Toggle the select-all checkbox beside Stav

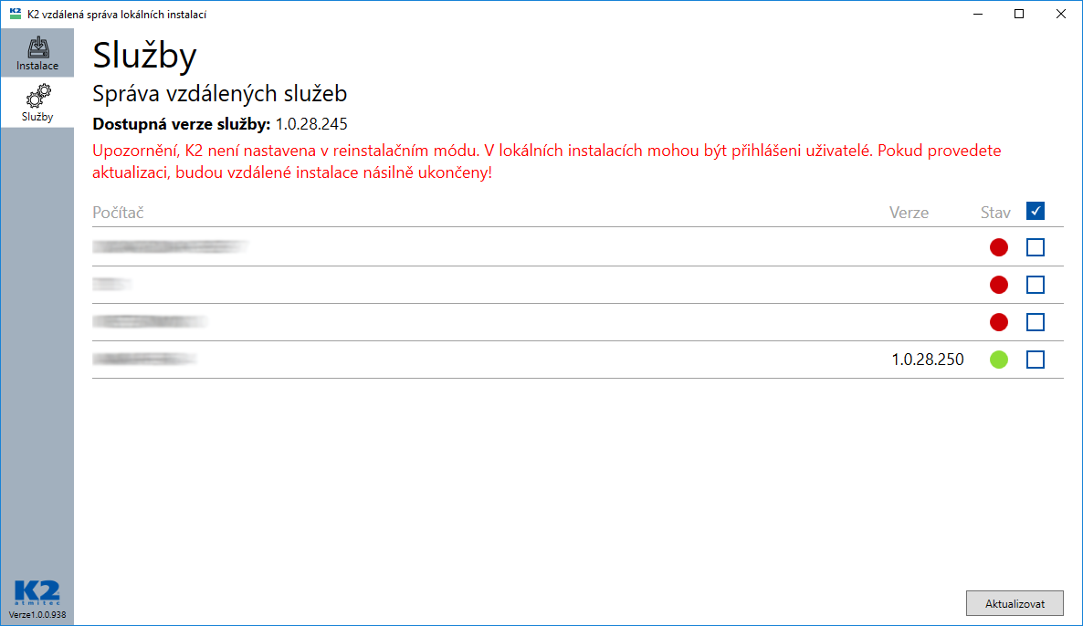(1035, 211)
